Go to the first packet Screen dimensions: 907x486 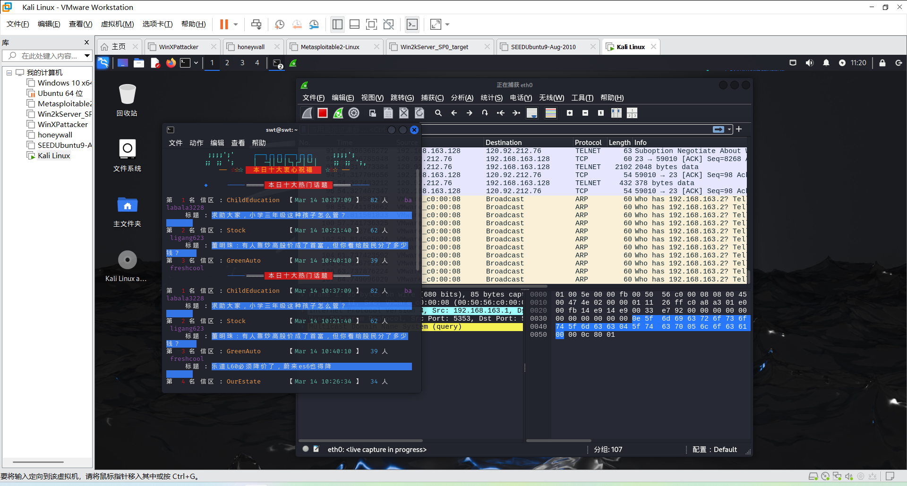coord(501,113)
